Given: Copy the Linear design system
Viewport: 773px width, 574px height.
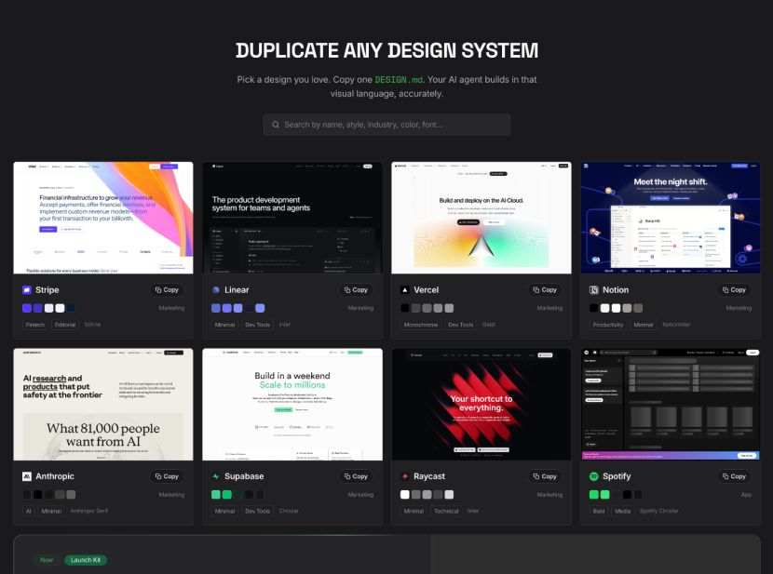Looking at the screenshot, I should point(356,290).
